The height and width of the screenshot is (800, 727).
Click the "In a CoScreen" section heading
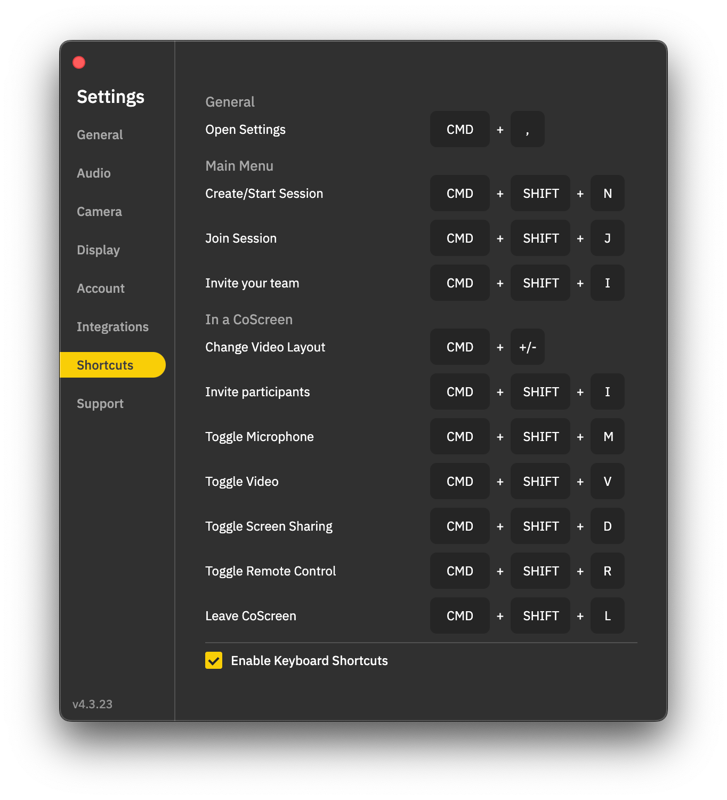click(249, 319)
